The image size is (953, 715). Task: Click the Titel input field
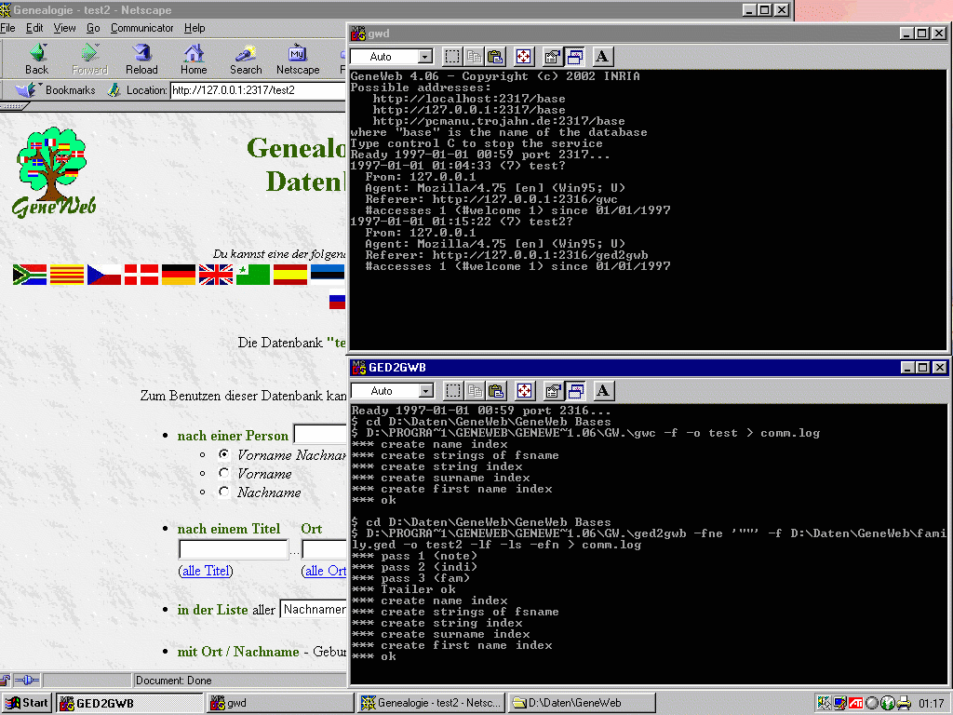pos(234,549)
